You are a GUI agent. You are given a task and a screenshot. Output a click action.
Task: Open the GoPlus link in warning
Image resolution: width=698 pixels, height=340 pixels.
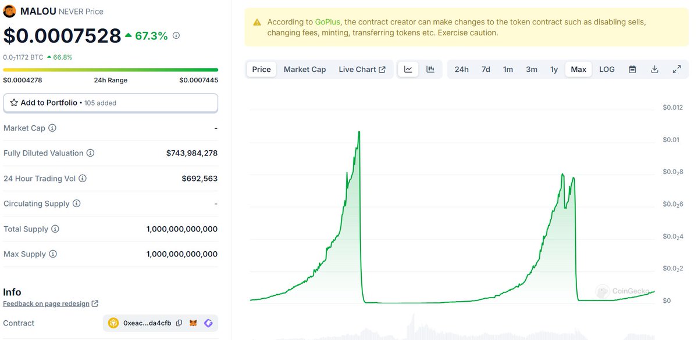(x=329, y=22)
